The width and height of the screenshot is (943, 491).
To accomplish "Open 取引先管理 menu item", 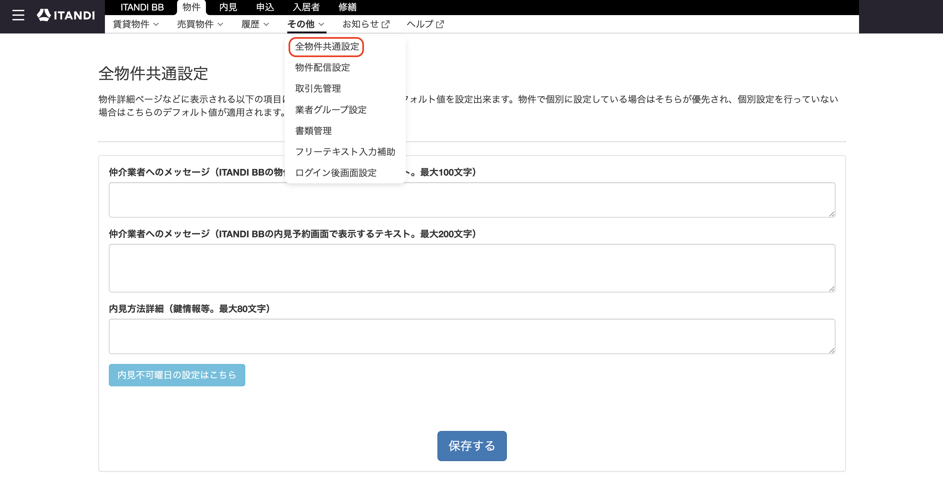I will 318,88.
